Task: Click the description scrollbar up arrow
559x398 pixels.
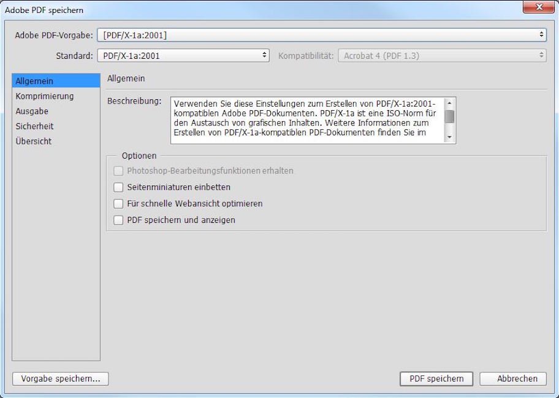Action: [450, 103]
